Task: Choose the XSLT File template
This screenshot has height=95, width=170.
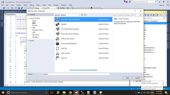Action: [x=83, y=58]
